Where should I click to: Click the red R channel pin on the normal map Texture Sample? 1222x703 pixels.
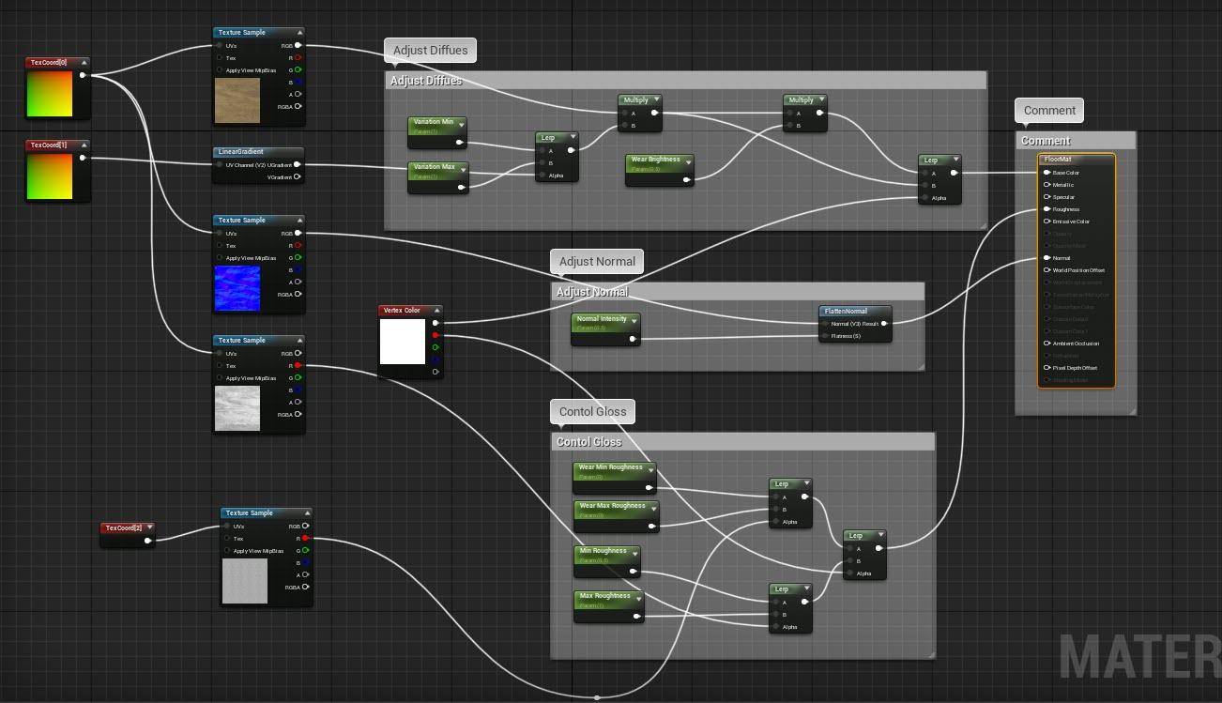(x=298, y=244)
